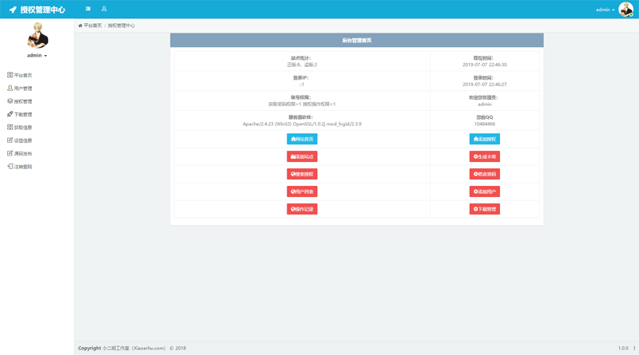The height and width of the screenshot is (355, 639).
Task: Select 授权管理 in the sidebar
Action: [x=22, y=101]
